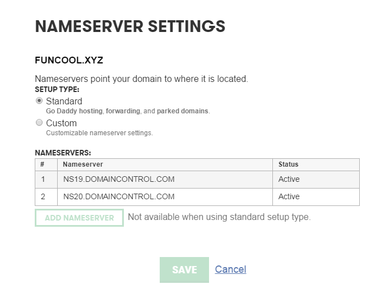
Task: Click the green Save button
Action: [x=184, y=270]
